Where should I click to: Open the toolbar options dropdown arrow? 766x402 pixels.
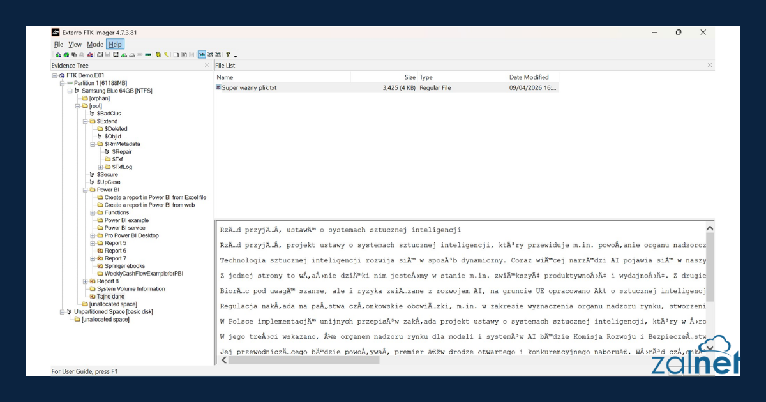236,56
